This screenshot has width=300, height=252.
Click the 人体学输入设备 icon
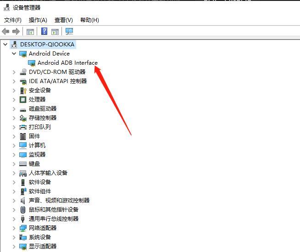pos(23,174)
